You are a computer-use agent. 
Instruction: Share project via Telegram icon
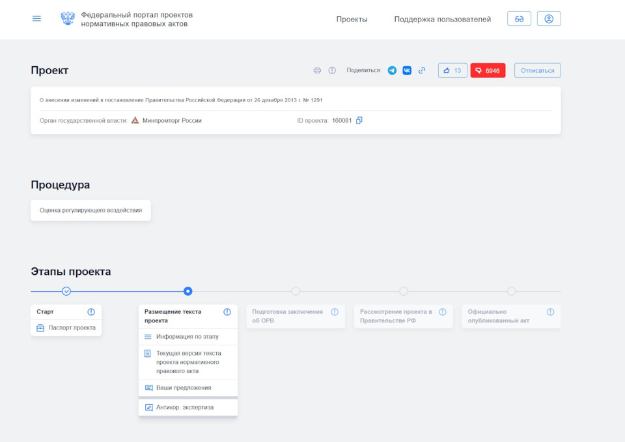392,70
